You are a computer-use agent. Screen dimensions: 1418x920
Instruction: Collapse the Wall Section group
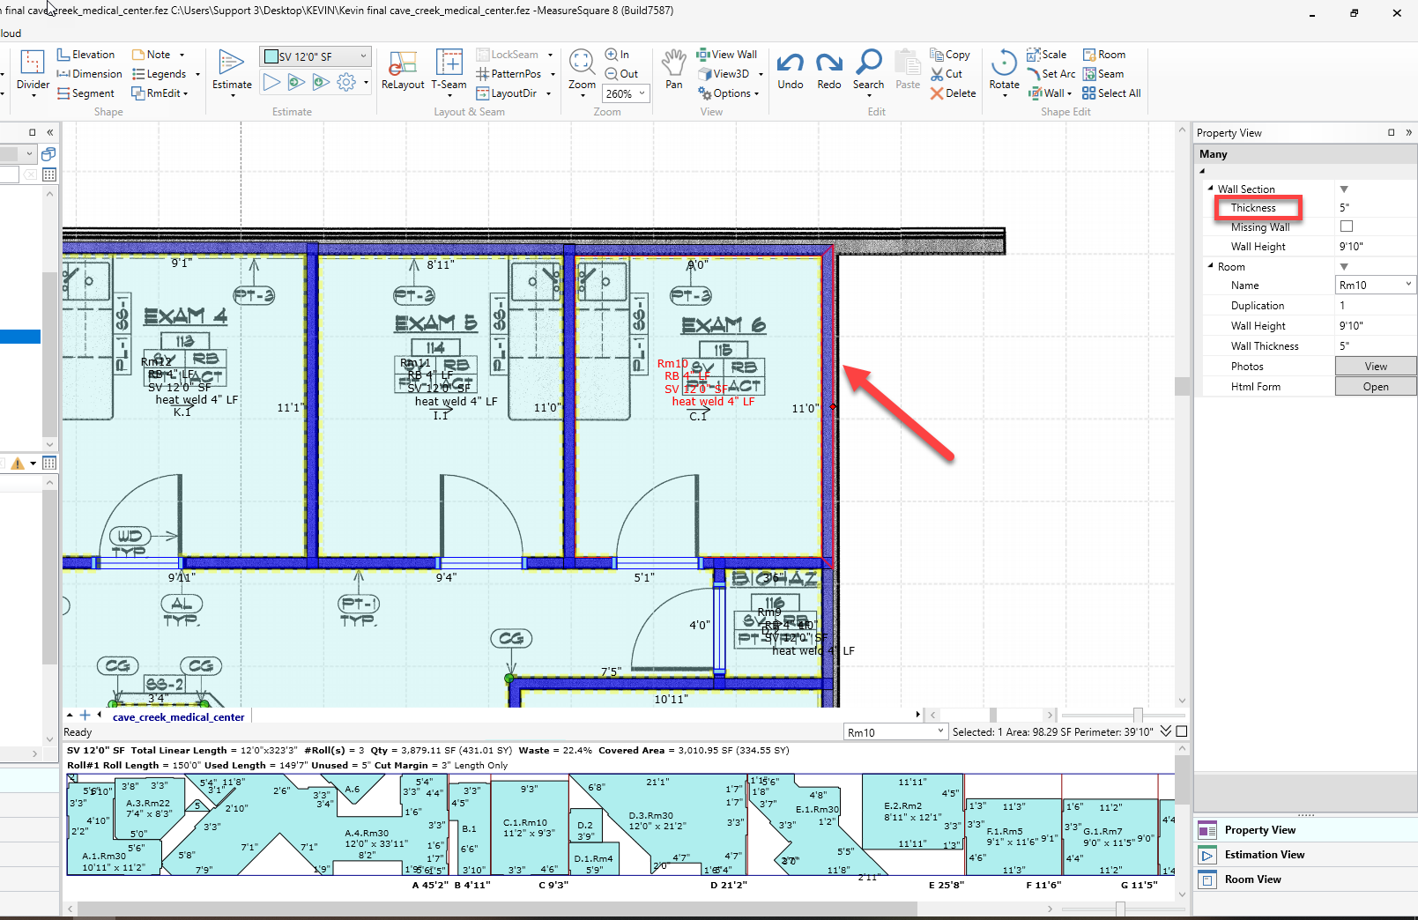(x=1210, y=189)
